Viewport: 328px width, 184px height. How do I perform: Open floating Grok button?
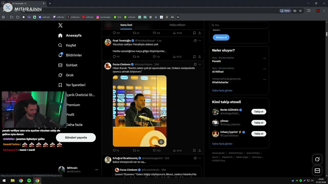coord(317,159)
